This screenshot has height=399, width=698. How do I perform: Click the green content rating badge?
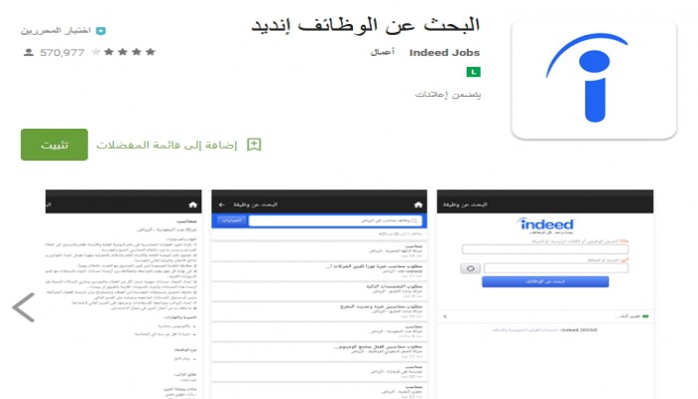pos(474,72)
